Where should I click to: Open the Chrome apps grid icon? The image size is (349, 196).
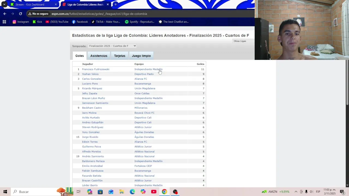[4, 22]
